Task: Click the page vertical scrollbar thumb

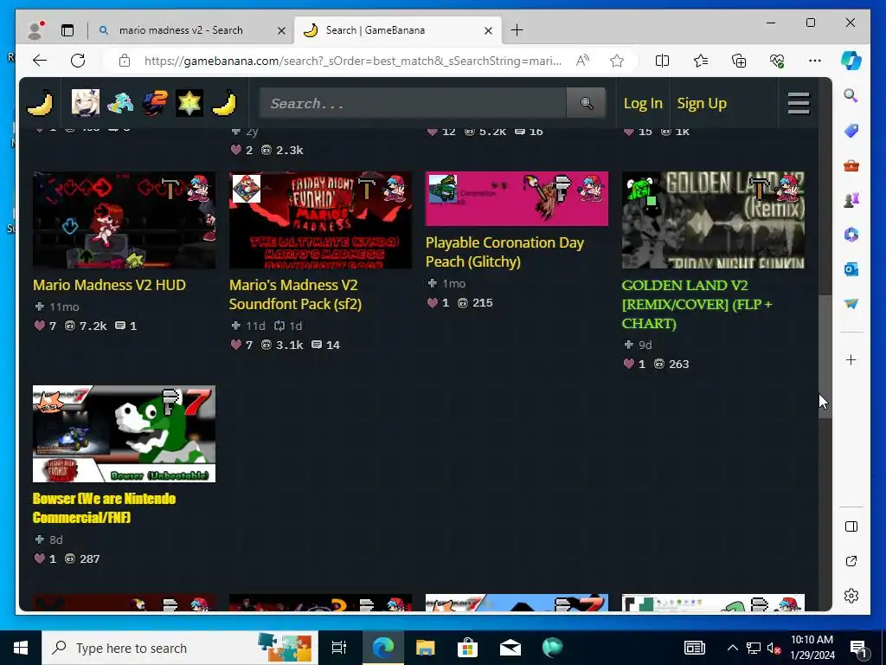Action: tap(825, 356)
